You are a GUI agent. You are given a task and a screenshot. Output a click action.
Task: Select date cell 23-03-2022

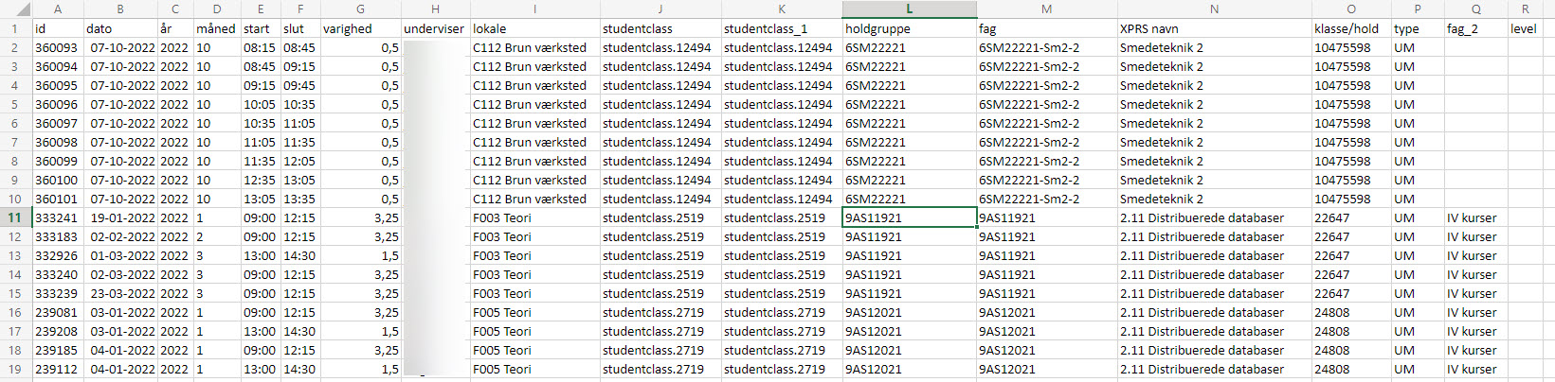[x=121, y=293]
